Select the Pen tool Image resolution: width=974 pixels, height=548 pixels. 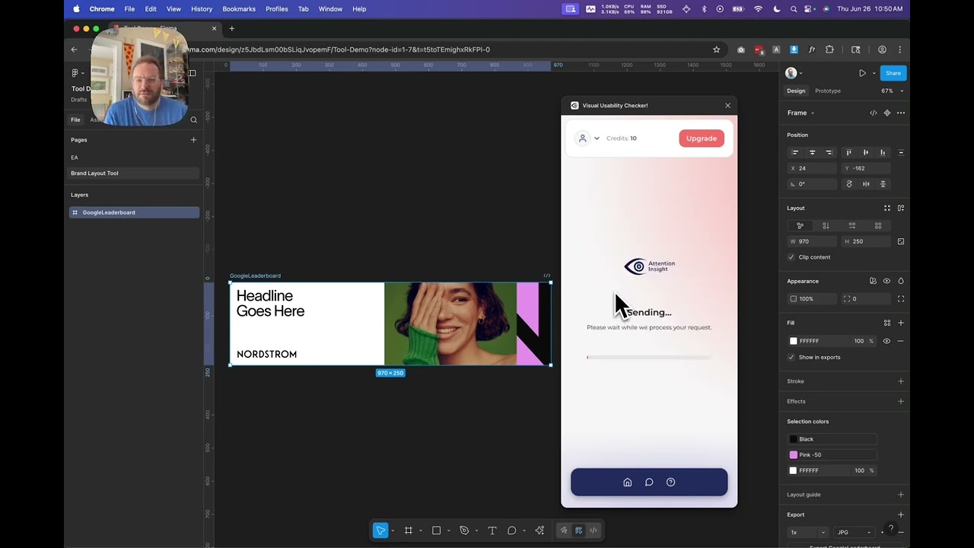tap(464, 530)
